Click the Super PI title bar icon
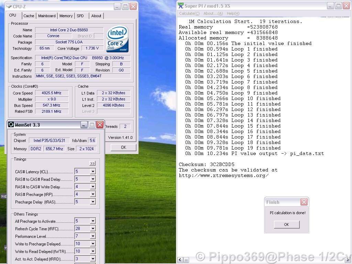The width and height of the screenshot is (352, 264). tap(181, 5)
